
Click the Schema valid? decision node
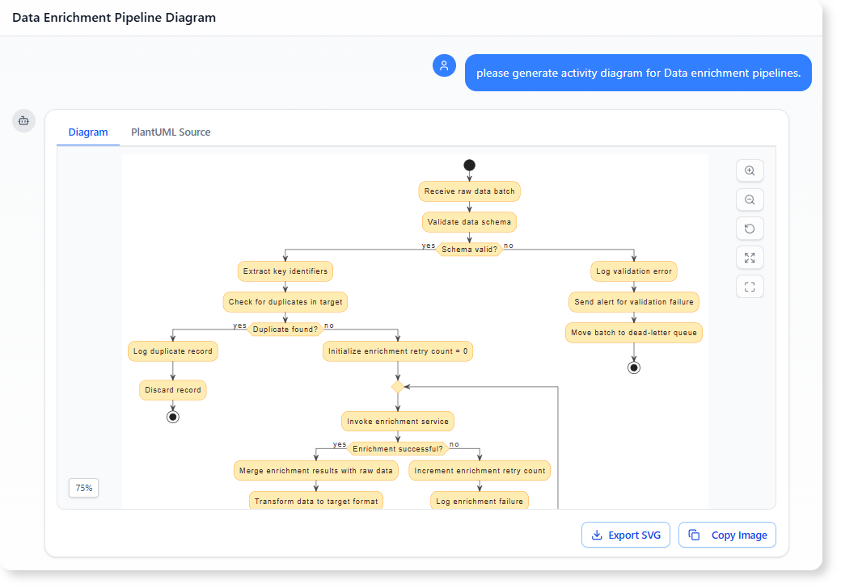[x=469, y=250]
